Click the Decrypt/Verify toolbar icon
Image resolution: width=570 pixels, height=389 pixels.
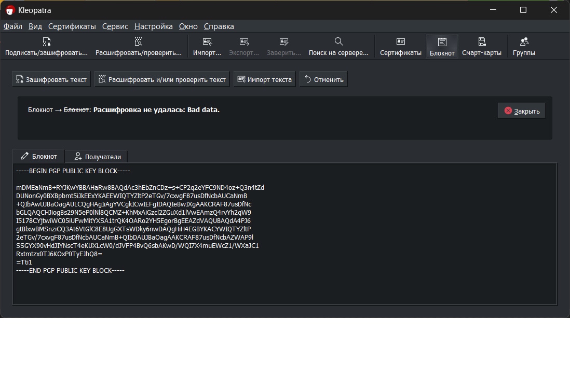(139, 41)
